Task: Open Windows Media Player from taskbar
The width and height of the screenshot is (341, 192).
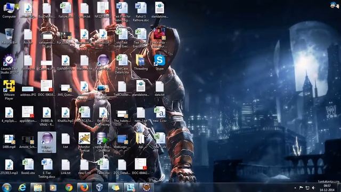Action: [53, 187]
